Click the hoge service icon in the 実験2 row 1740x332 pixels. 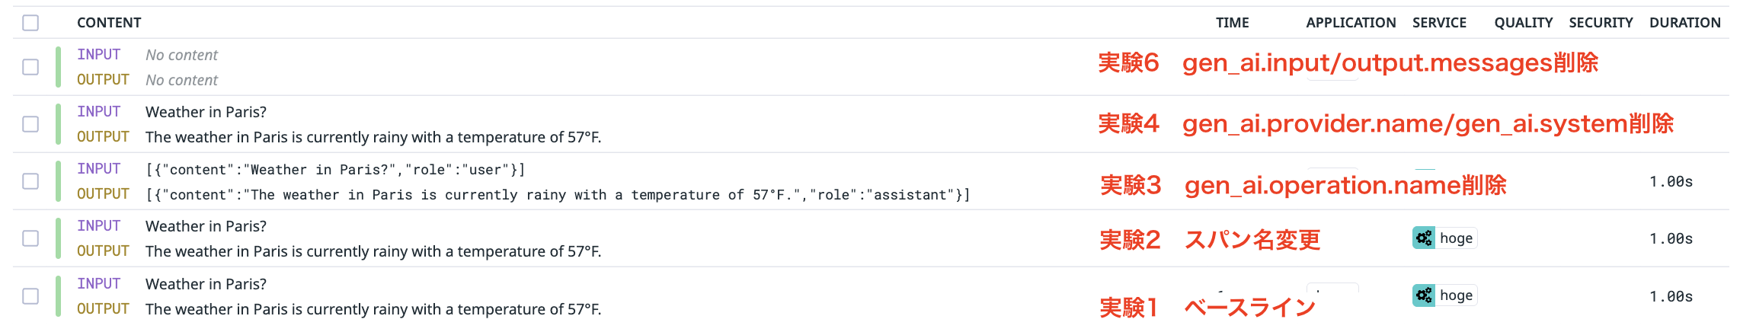[1423, 238]
